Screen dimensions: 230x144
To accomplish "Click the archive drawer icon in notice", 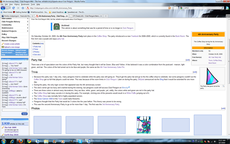I will coord(57,27).
